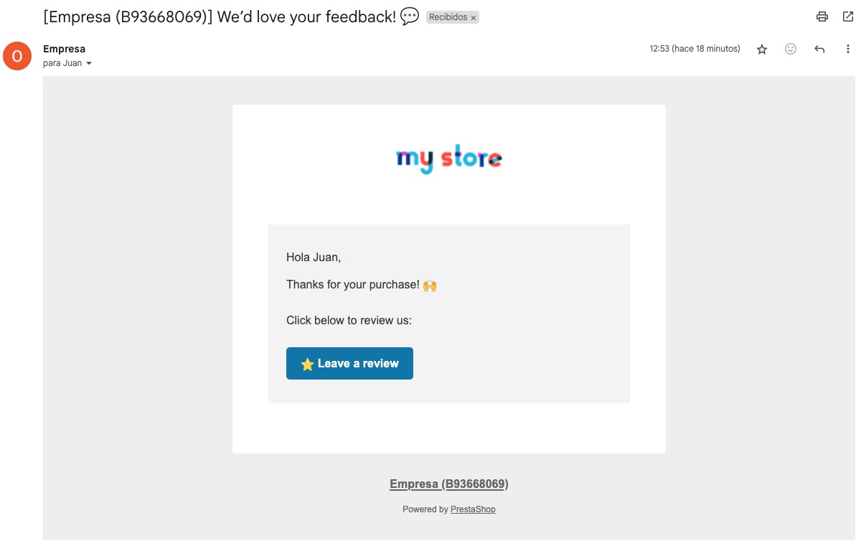Click the para Juan recipient text
861x546 pixels.
click(x=62, y=63)
